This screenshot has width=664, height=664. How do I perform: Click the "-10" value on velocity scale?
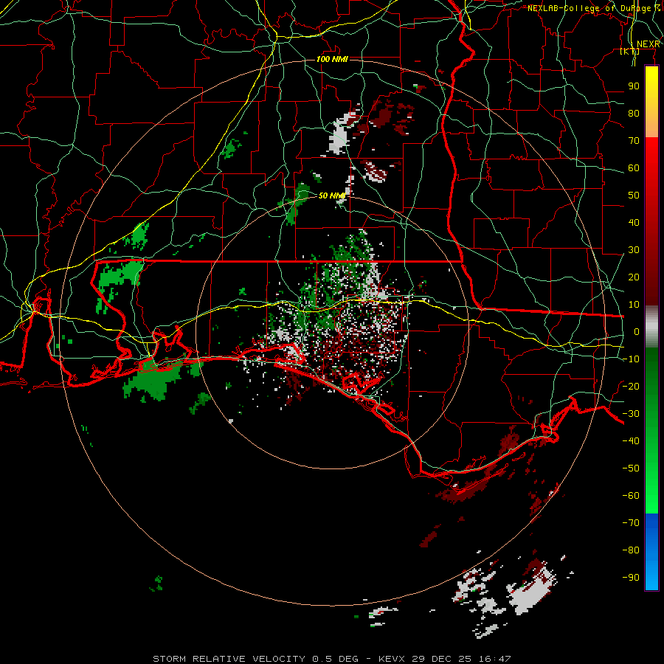631,359
